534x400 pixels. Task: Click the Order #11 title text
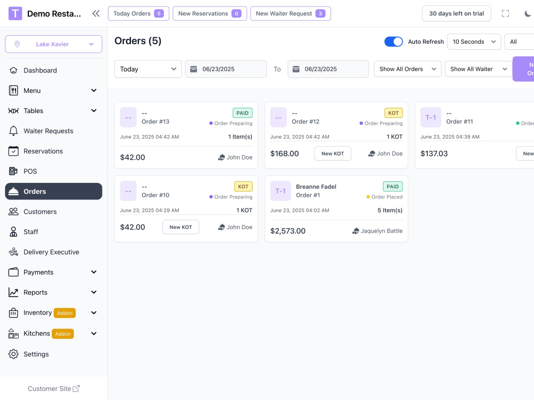pyautogui.click(x=459, y=122)
